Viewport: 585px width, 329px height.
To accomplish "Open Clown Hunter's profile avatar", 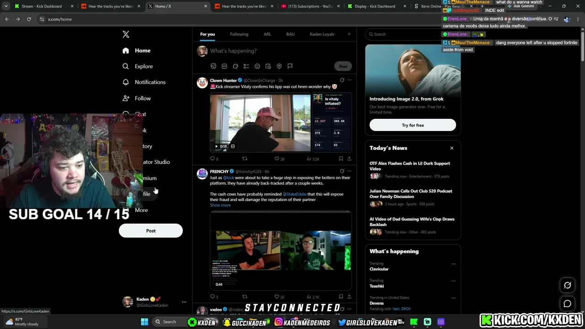I will tap(202, 83).
